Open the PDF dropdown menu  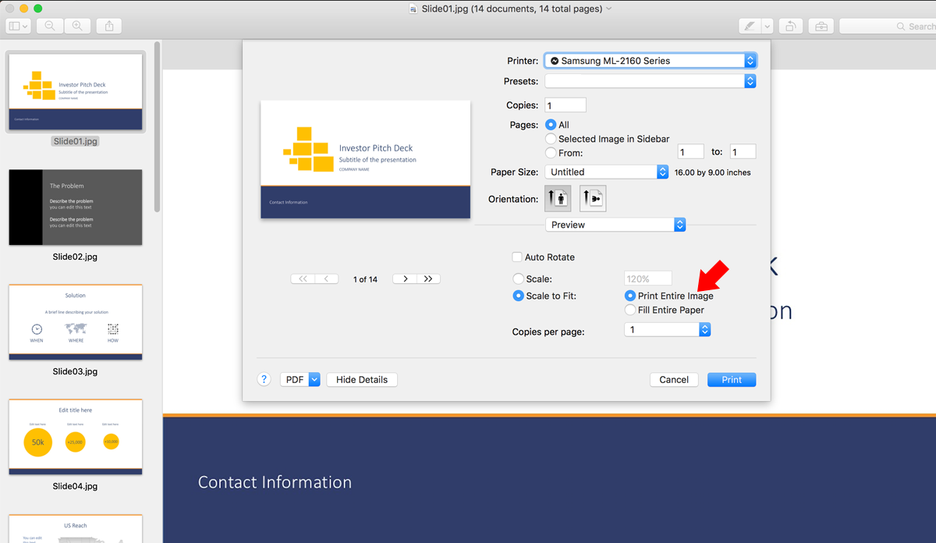(300, 379)
